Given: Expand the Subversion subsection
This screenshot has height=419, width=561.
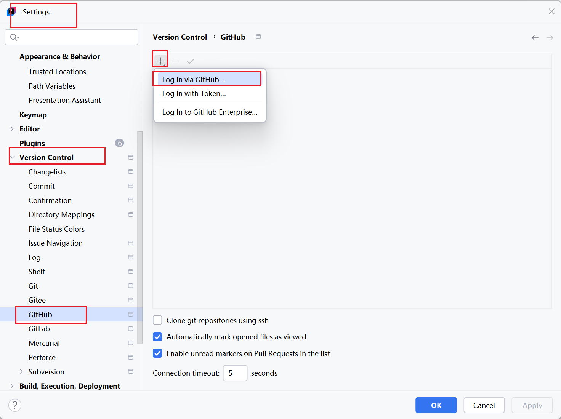Looking at the screenshot, I should pyautogui.click(x=21, y=372).
